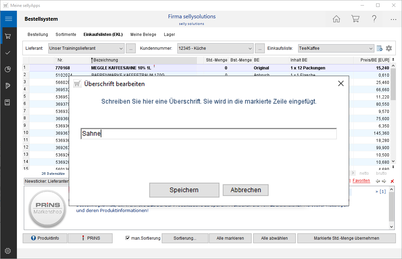
Task: Switch to the Sortimente tab
Action: [66, 35]
